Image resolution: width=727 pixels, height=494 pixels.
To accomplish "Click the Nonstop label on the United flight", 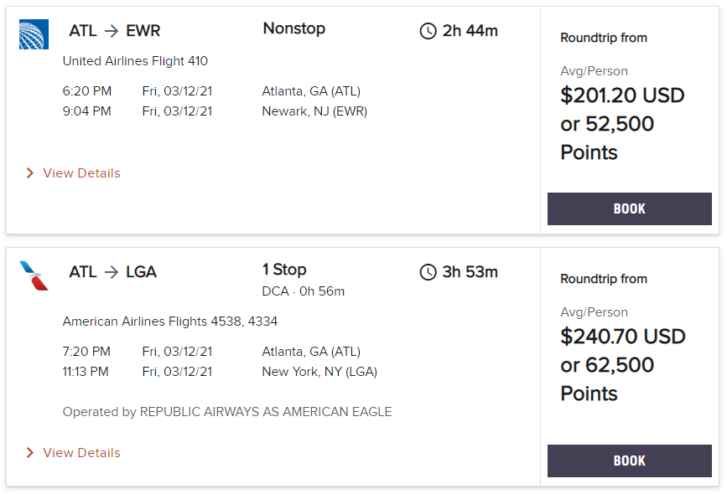I will tap(293, 28).
